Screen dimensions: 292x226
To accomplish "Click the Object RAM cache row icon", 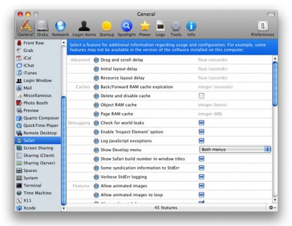I will point(96,105).
